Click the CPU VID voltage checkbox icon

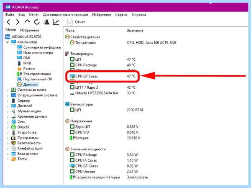(x=72, y=132)
